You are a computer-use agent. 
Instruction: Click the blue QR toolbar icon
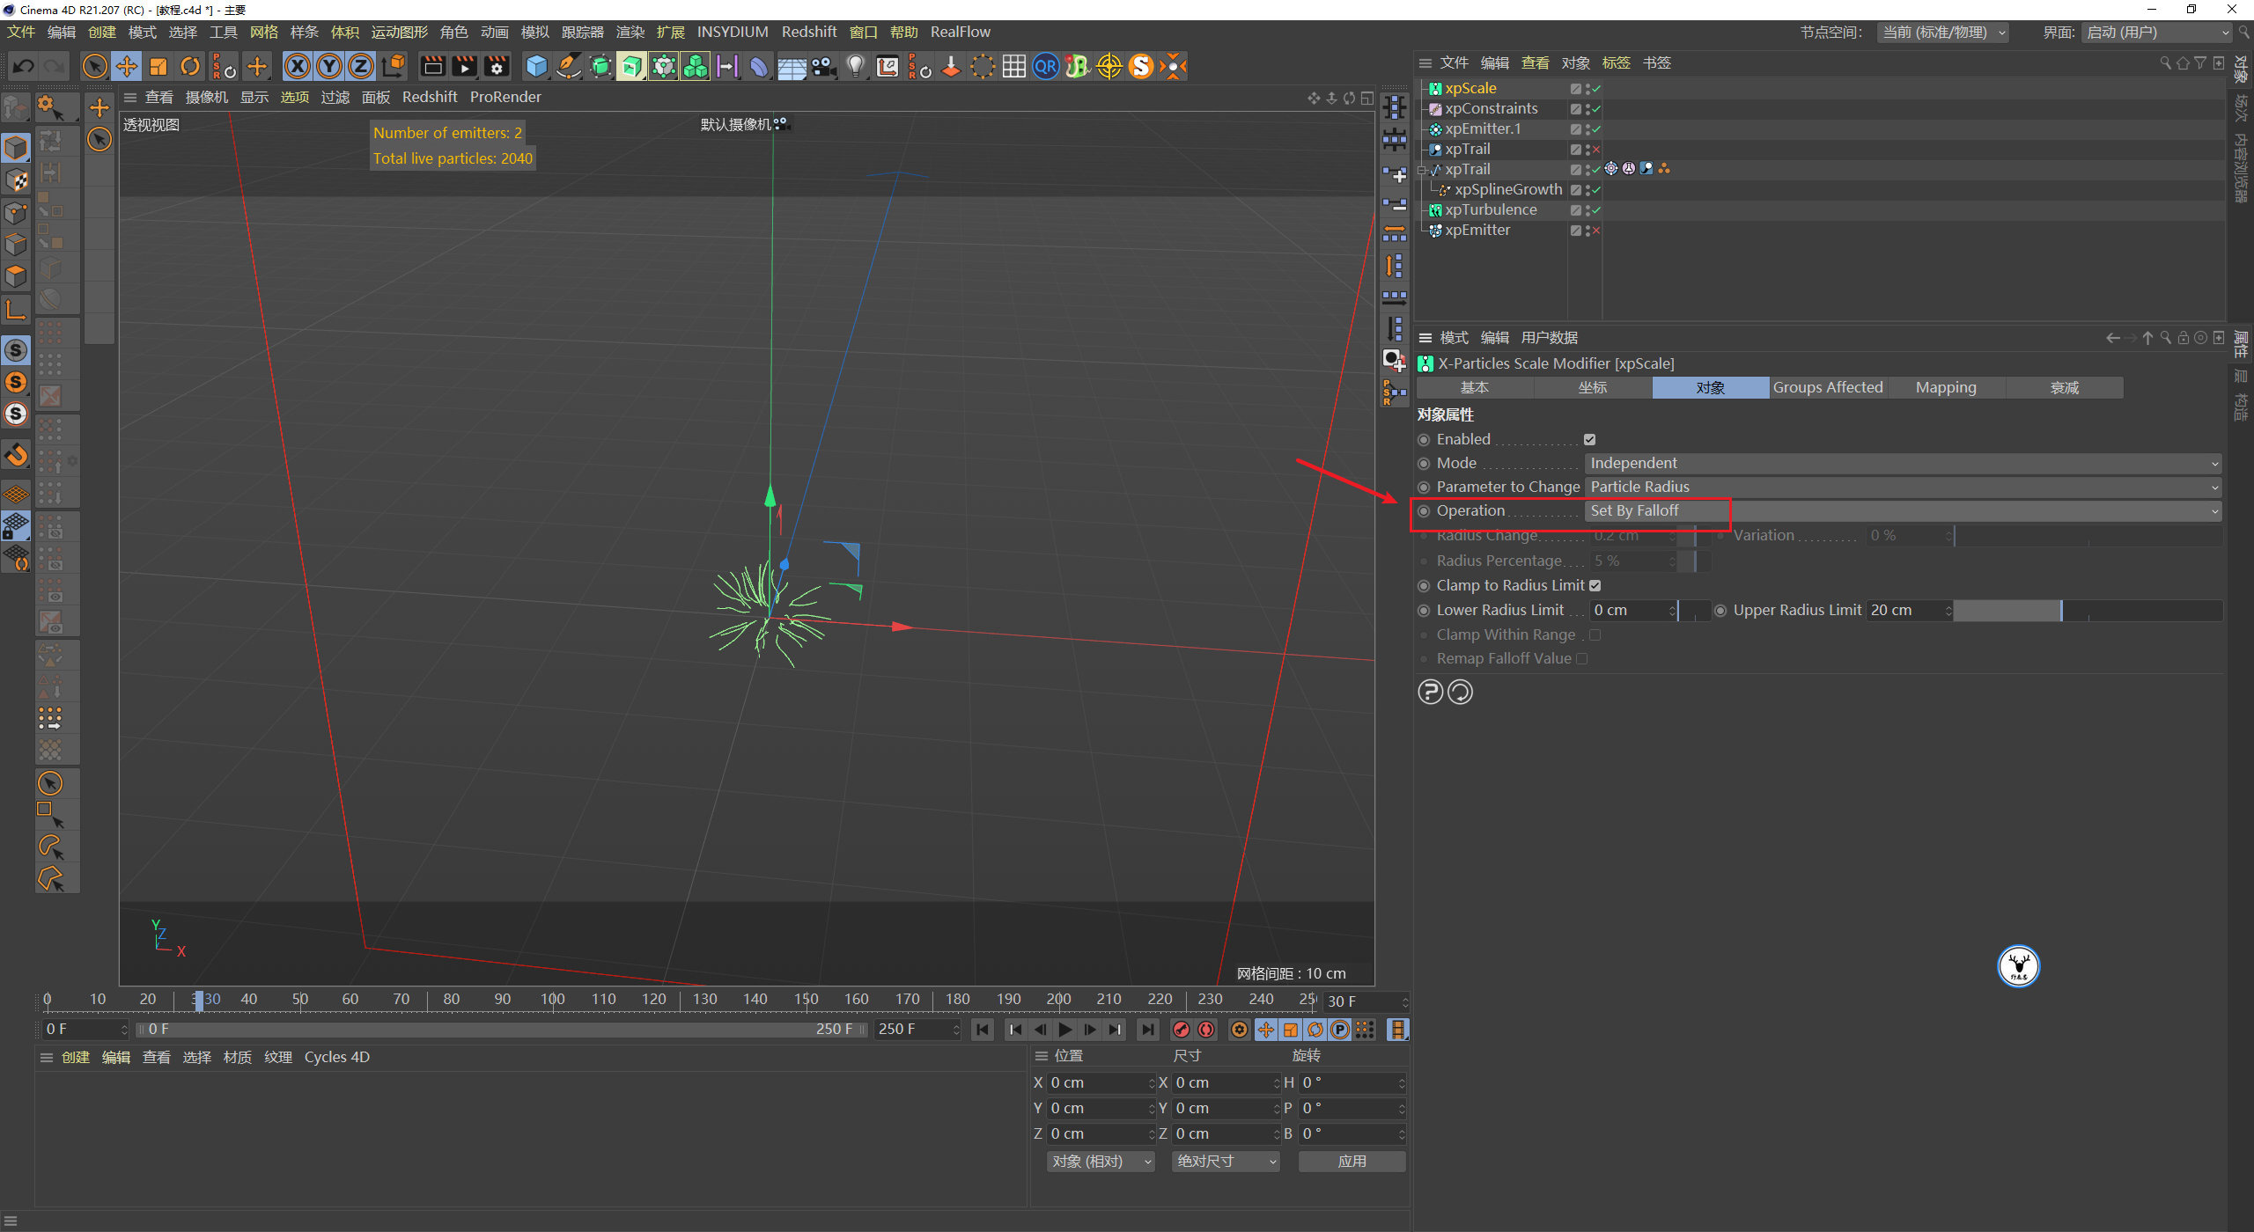click(x=1046, y=66)
